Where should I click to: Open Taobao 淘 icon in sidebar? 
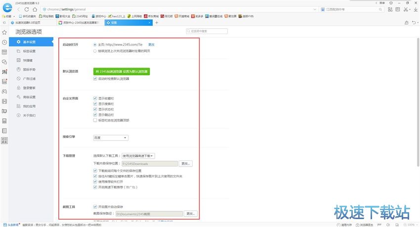click(x=4, y=72)
